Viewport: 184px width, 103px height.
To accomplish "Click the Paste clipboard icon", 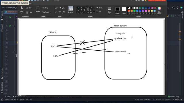I will (22, 8).
